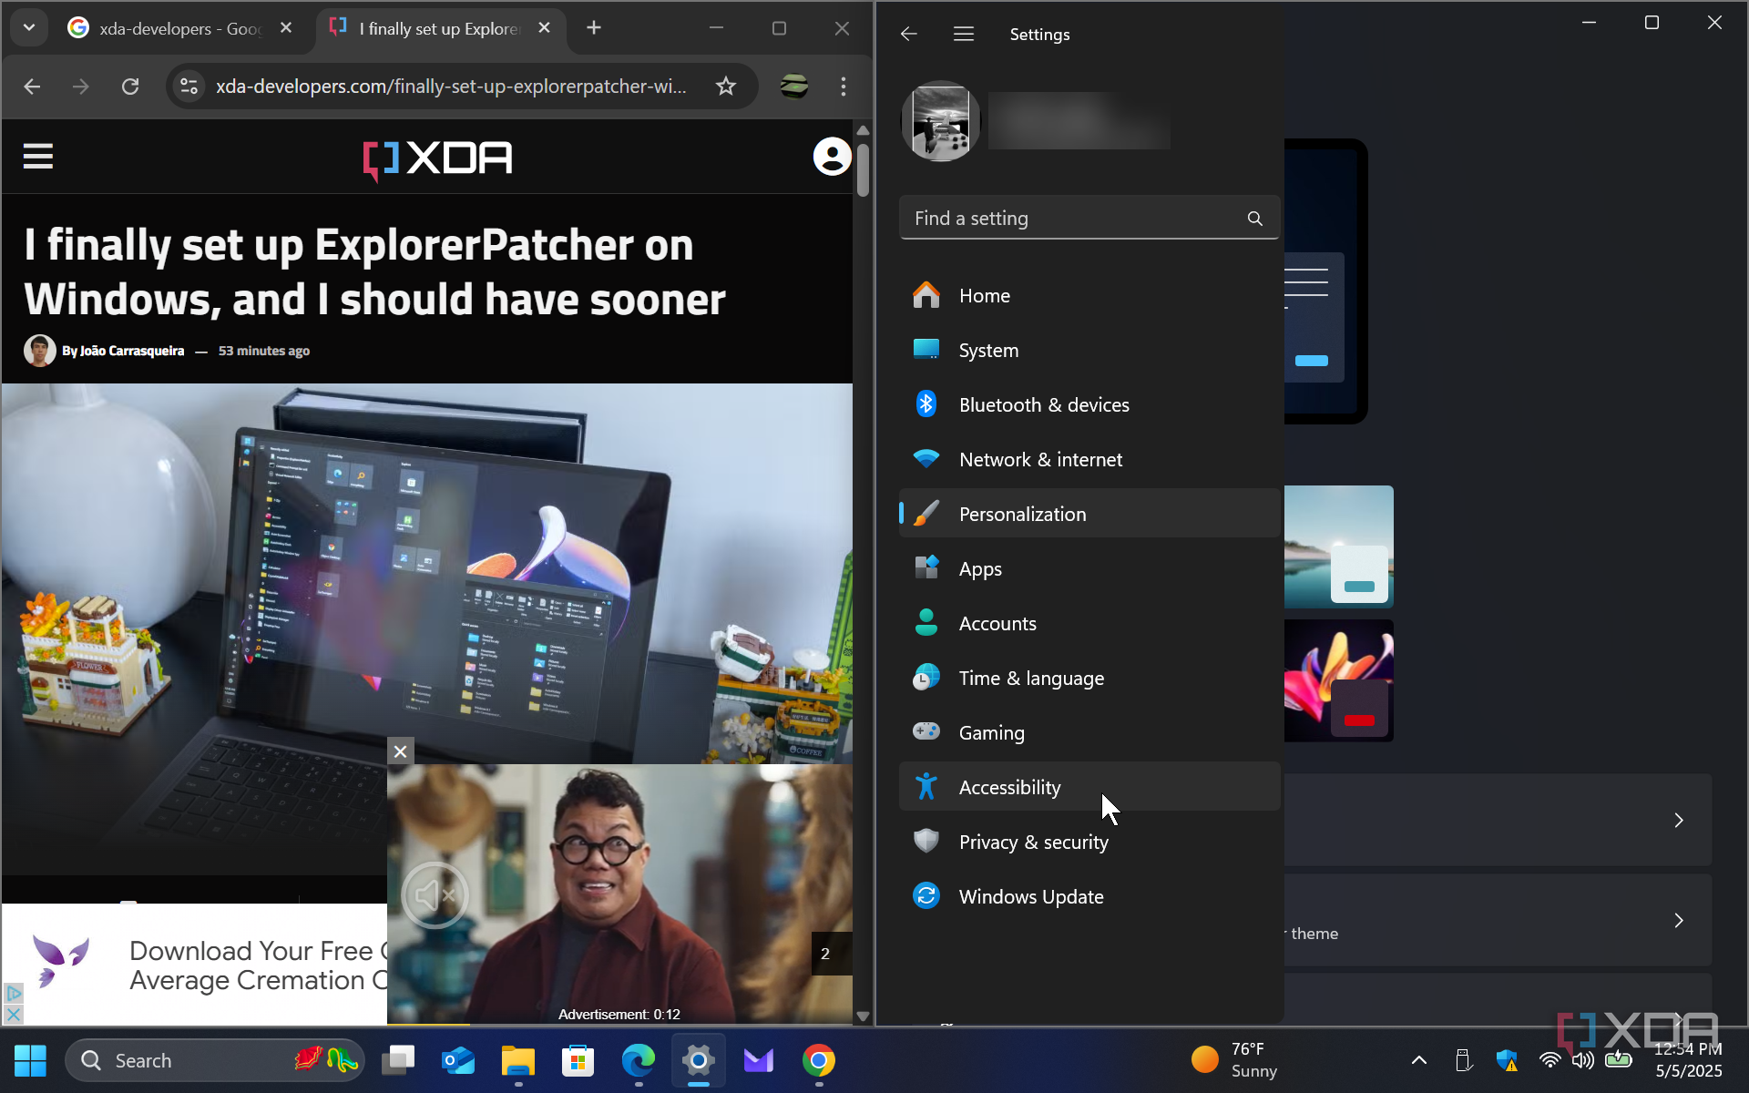Screen dimensions: 1749x1093
Task: Go back in Chrome
Action: (x=32, y=87)
